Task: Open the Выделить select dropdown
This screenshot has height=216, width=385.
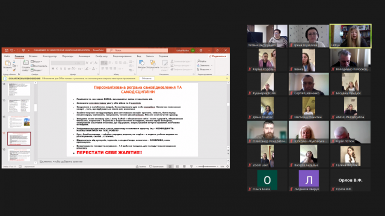Action: click(204, 70)
